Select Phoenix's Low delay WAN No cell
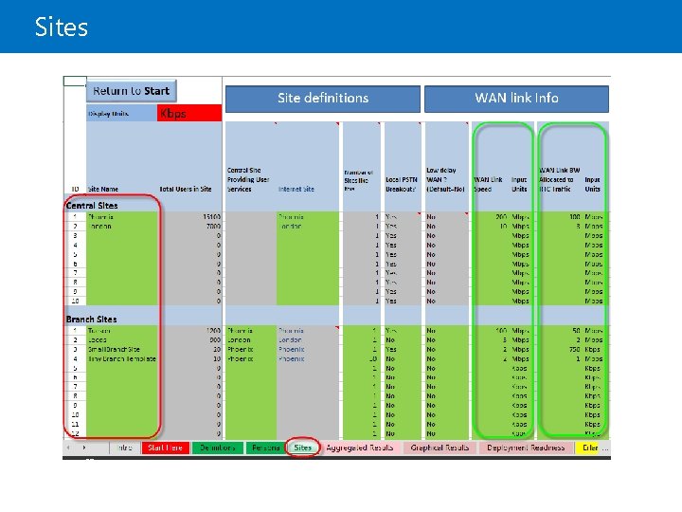This screenshot has height=512, width=682. 447,217
